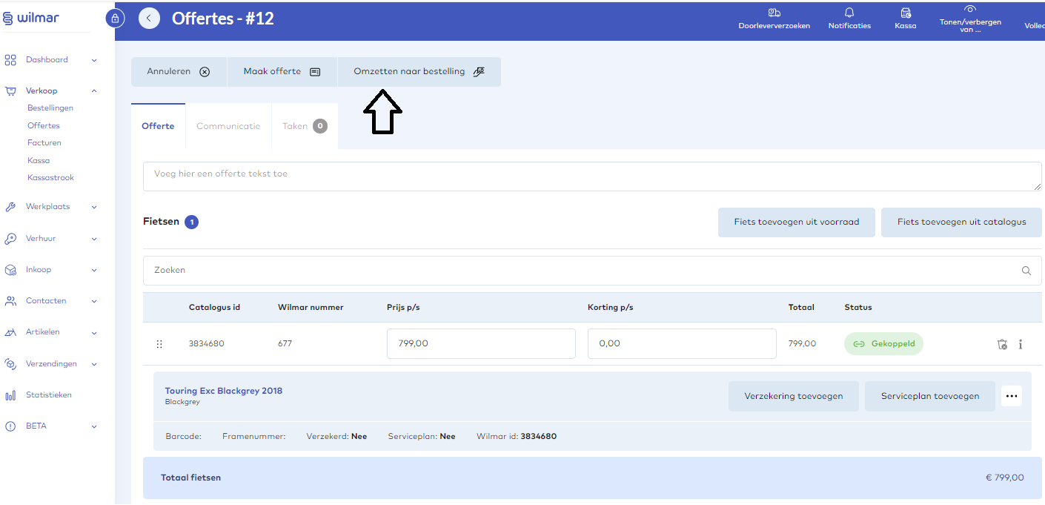
Task: Open the three-dots menu for Touring bike
Action: coord(1011,396)
